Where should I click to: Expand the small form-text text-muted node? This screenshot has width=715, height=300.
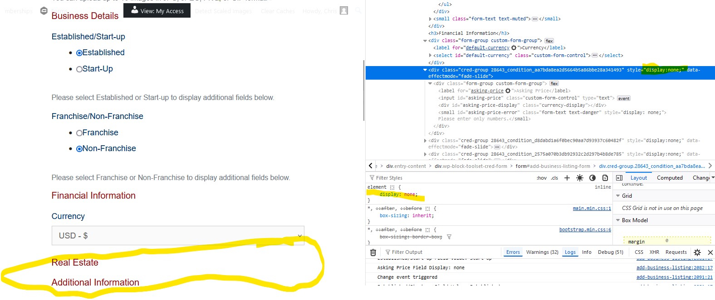pos(430,19)
